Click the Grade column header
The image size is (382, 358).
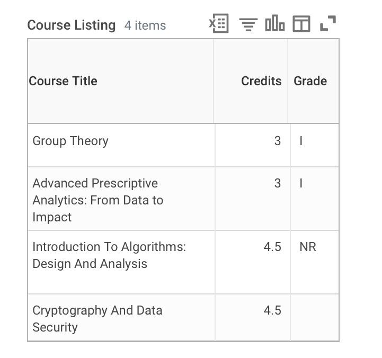pos(310,81)
